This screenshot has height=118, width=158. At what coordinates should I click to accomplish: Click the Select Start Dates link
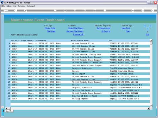76,28
